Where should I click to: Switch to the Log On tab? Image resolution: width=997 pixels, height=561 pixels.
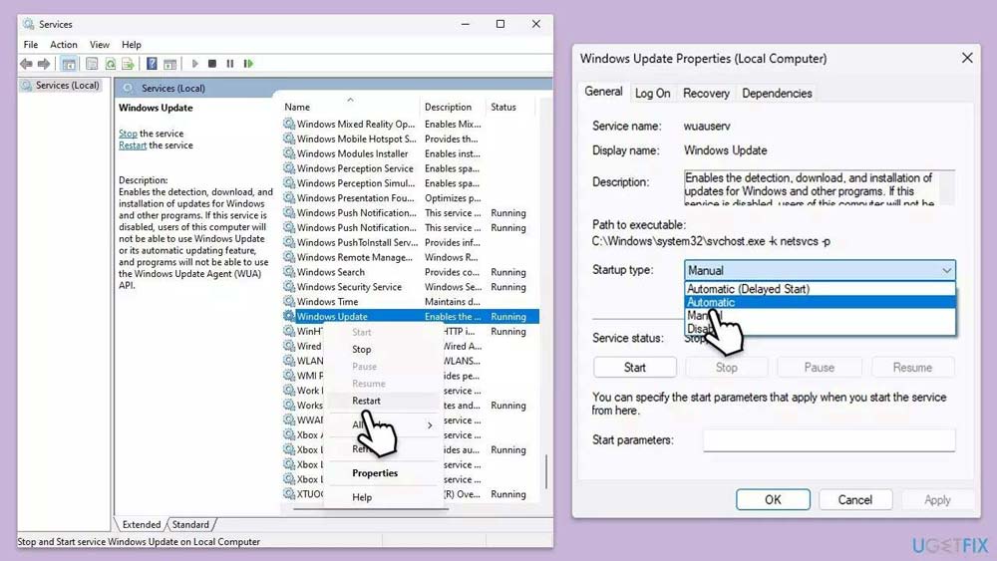[x=652, y=93]
